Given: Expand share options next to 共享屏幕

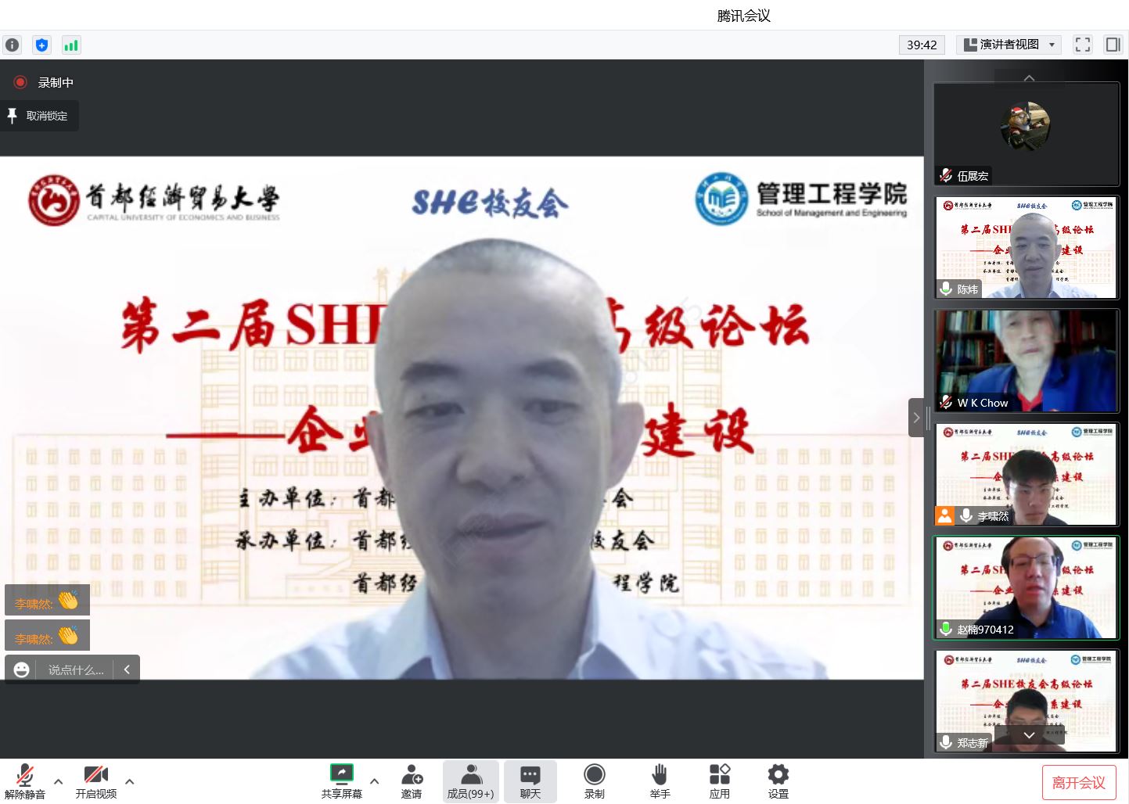Looking at the screenshot, I should tap(375, 781).
